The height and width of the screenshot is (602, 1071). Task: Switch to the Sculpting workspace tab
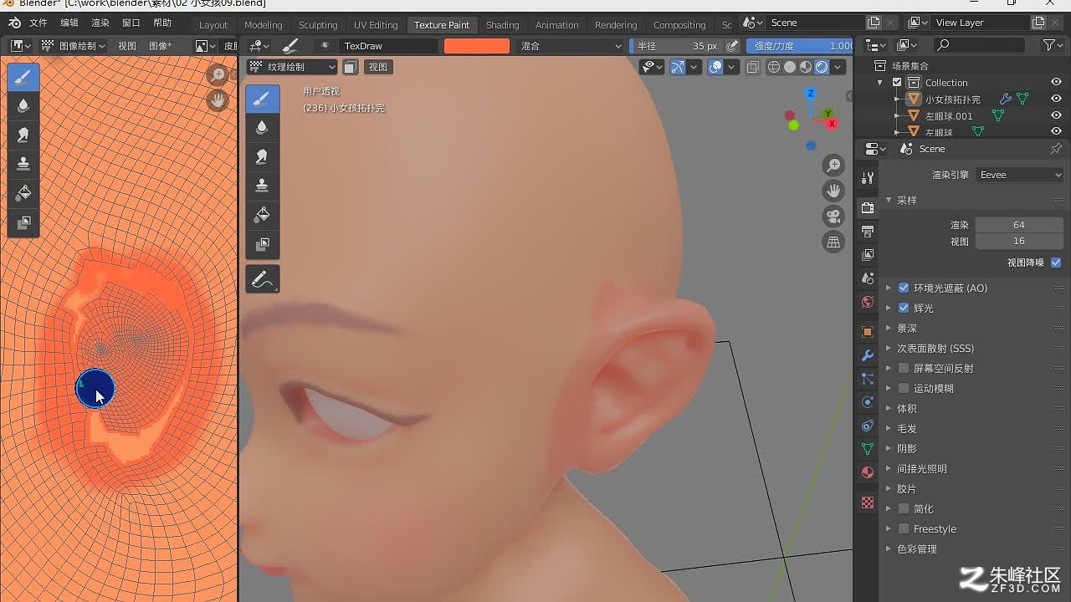click(318, 25)
